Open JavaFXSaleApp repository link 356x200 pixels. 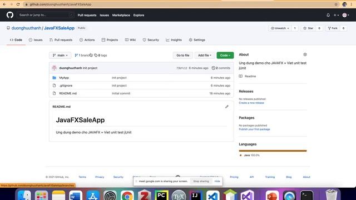pos(60,28)
